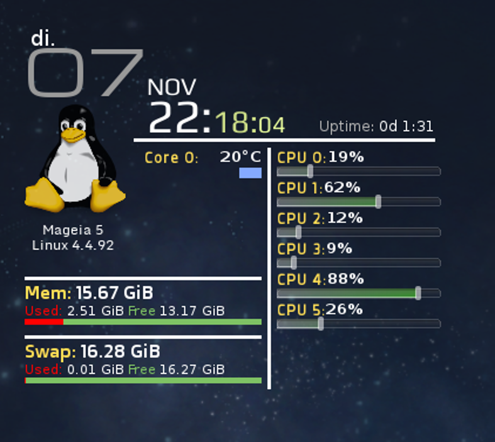
Task: Click the NOV month label
Action: click(172, 87)
